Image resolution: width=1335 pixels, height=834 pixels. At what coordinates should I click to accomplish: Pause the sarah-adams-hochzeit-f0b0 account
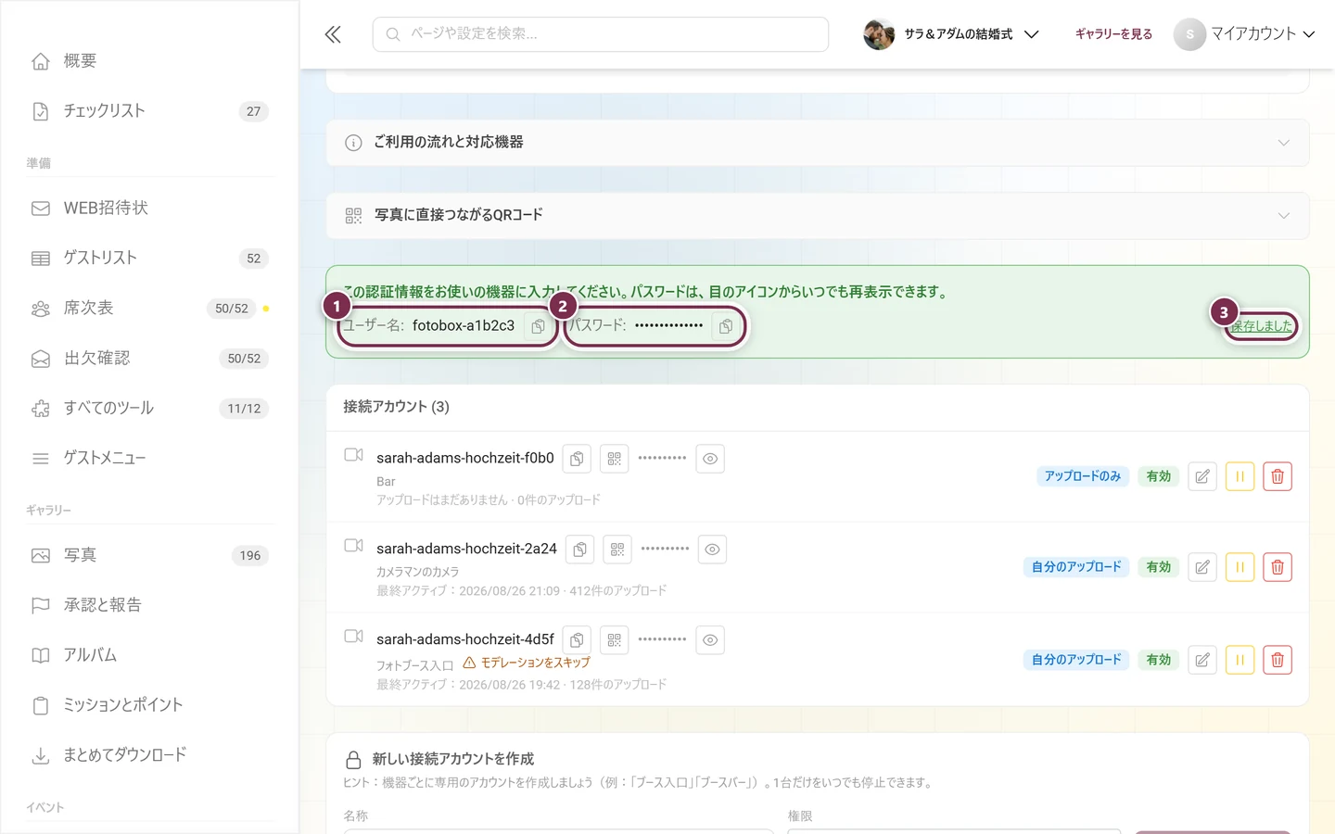[1240, 476]
